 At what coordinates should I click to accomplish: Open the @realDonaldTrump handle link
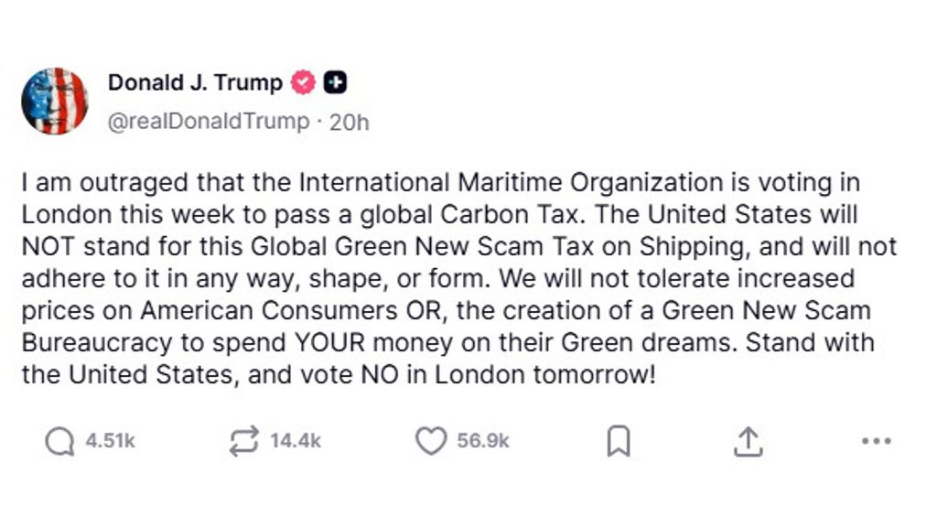[209, 122]
